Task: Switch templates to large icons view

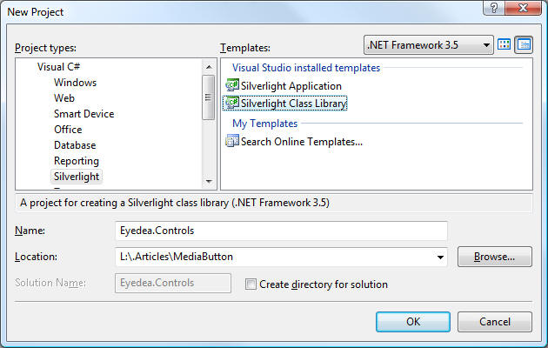Action: 504,44
